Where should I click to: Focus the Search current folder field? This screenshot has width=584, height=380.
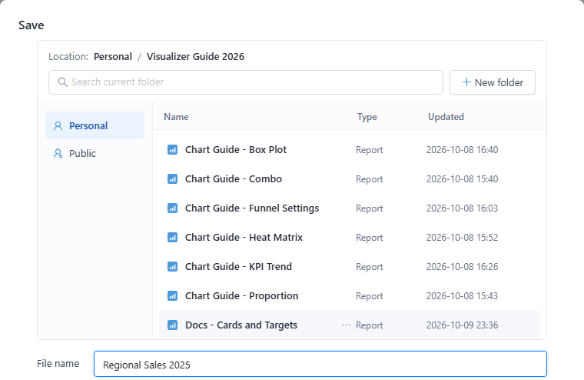coord(246,82)
